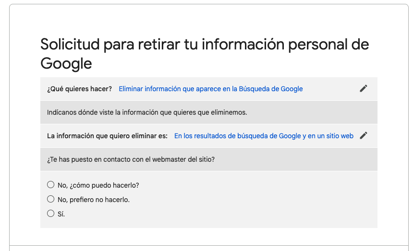Click text 'Indícanos dónde viste la información que quieres que eliminemos.'
Image resolution: width=414 pixels, height=251 pixels.
coord(147,112)
